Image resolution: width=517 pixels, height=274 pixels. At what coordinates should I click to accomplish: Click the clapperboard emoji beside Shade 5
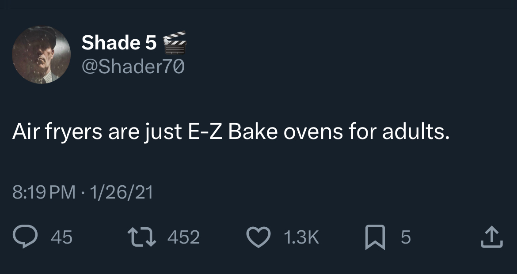[175, 42]
